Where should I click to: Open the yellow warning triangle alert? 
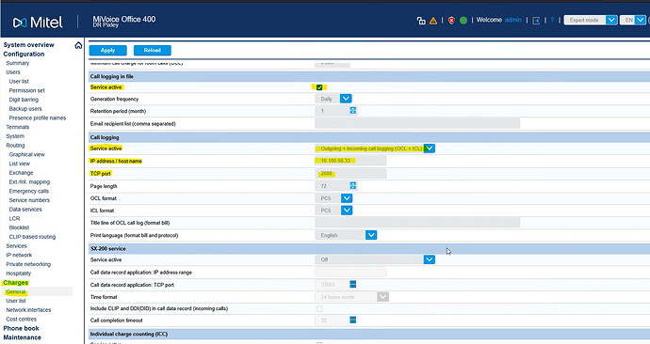tap(433, 21)
